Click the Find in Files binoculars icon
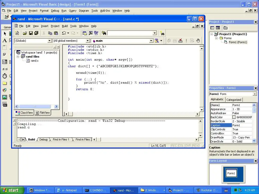The image size is (259, 194). [104, 33]
